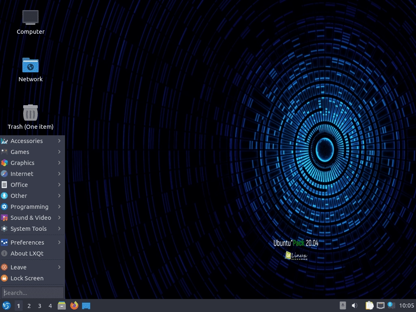
Task: Select the Network folder desktop icon
Action: click(x=30, y=70)
